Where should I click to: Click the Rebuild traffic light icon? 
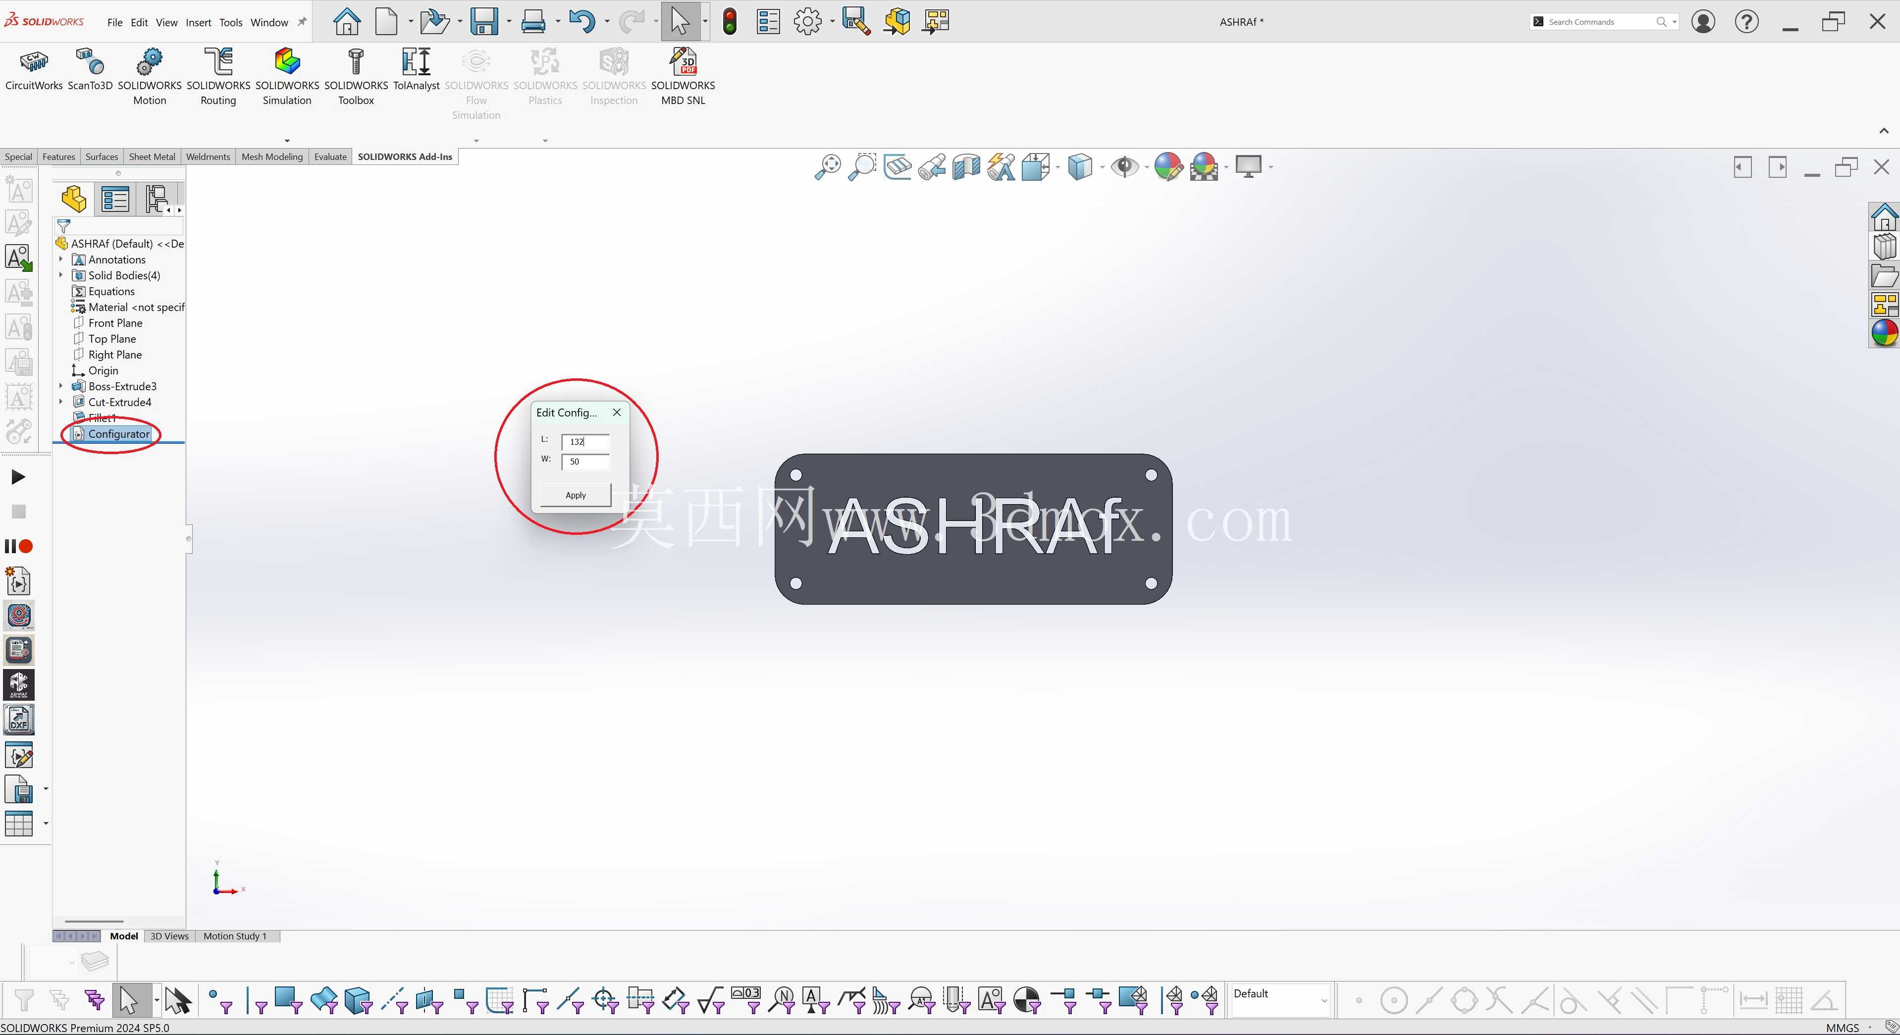pyautogui.click(x=730, y=21)
